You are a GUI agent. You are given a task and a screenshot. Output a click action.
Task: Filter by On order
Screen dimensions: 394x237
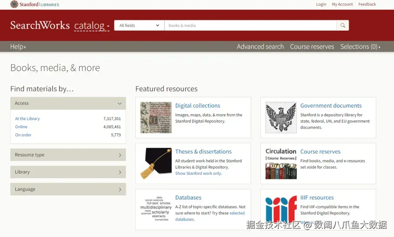coord(23,135)
